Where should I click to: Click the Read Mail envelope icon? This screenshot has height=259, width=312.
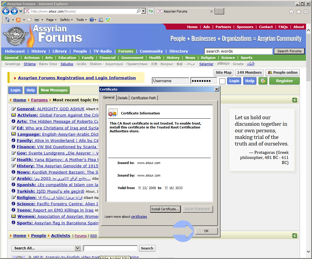(x=30, y=20)
